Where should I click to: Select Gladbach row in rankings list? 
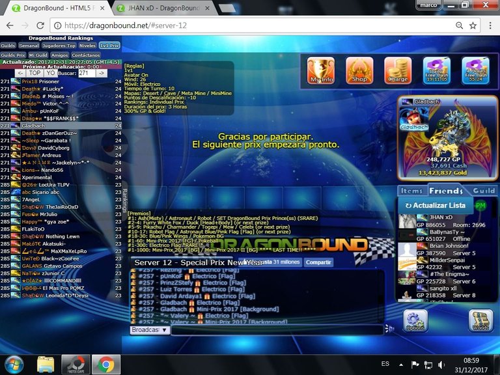click(61, 126)
